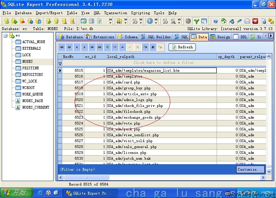Click the database icon with green plus

click(x=15, y=21)
